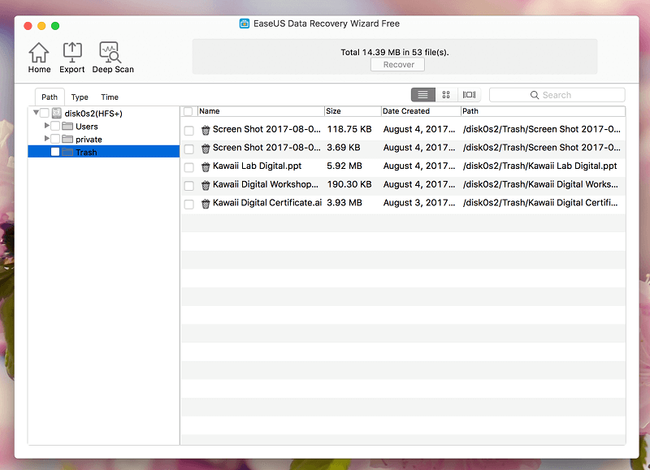Image resolution: width=650 pixels, height=470 pixels.
Task: Click the magnifier icon in Search box
Action: pyautogui.click(x=535, y=95)
